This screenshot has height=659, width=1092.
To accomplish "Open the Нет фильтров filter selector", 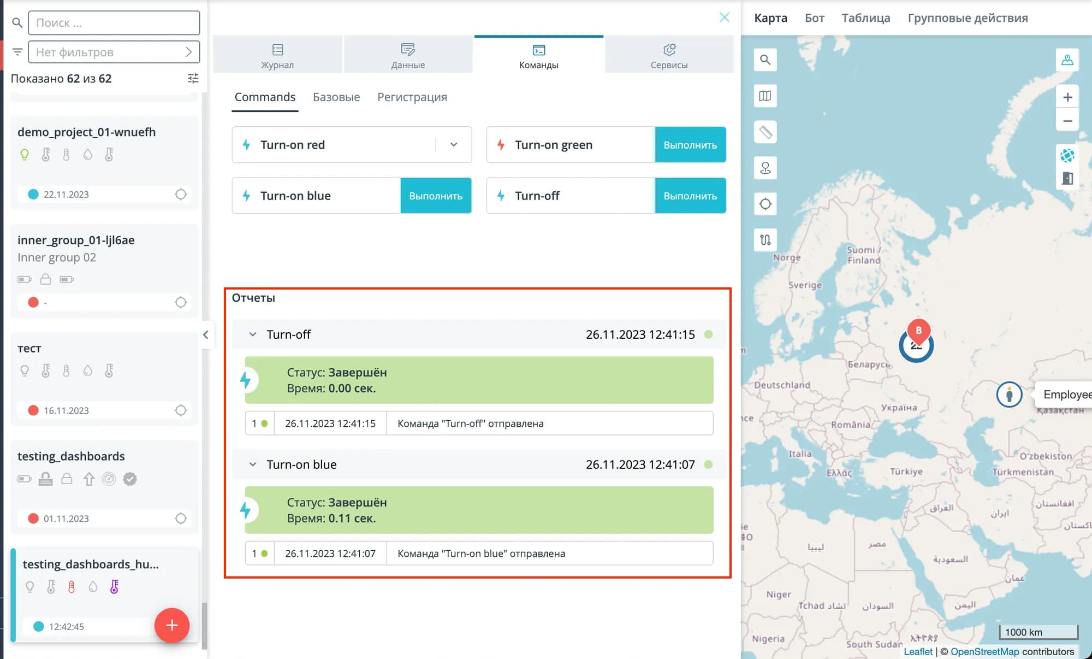I will [114, 52].
